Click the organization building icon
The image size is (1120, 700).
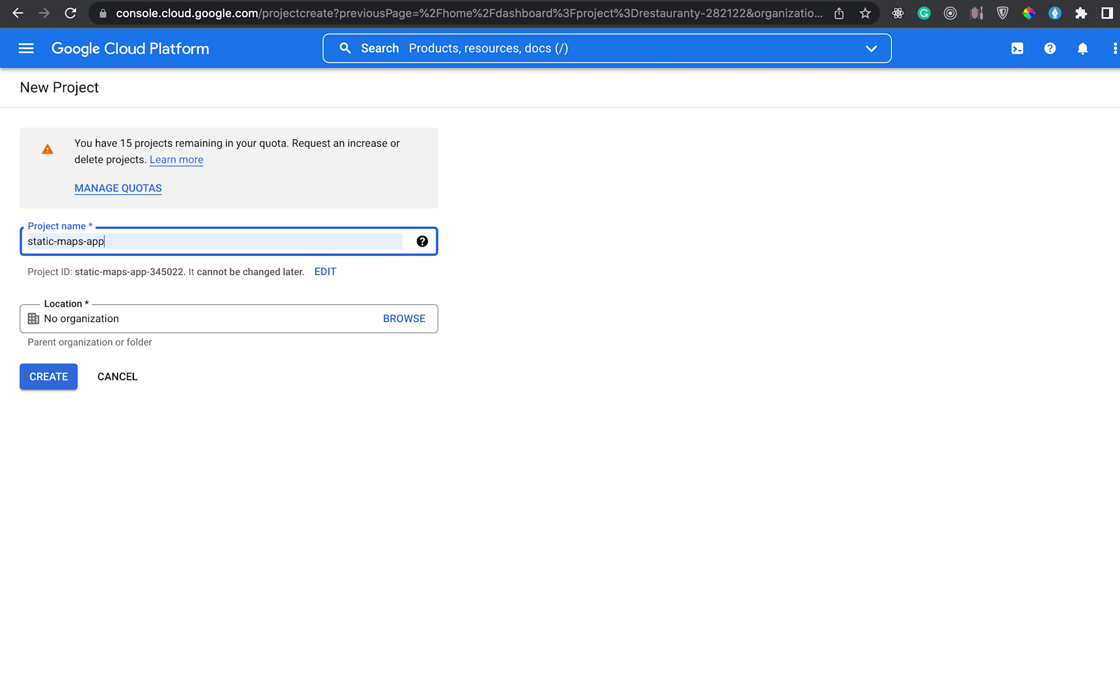click(x=34, y=319)
